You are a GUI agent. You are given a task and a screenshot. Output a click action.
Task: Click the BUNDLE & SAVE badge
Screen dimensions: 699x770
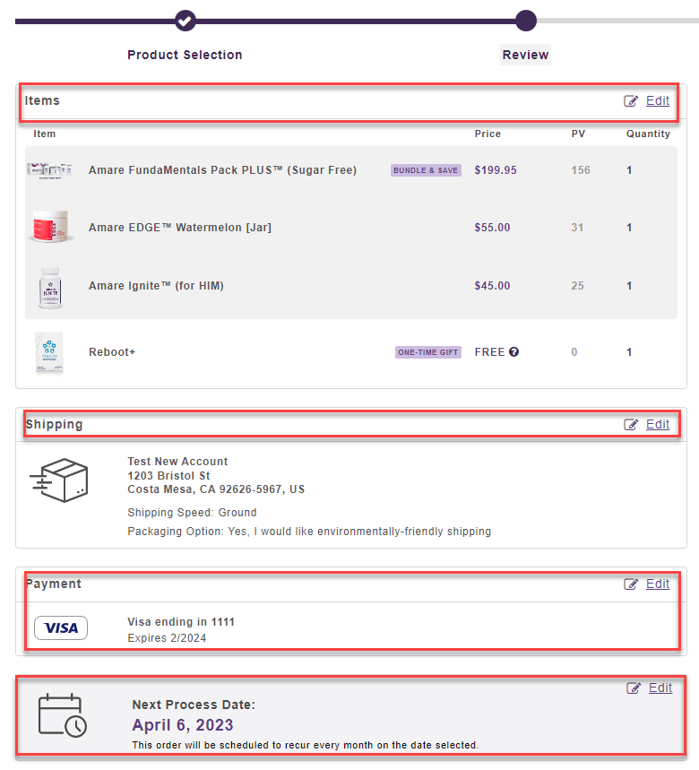tap(426, 170)
